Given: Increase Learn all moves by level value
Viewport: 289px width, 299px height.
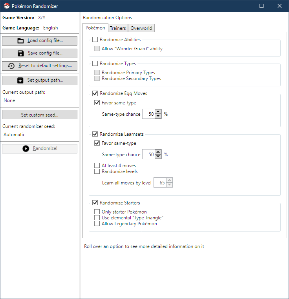Looking at the screenshot, I should coord(170,180).
